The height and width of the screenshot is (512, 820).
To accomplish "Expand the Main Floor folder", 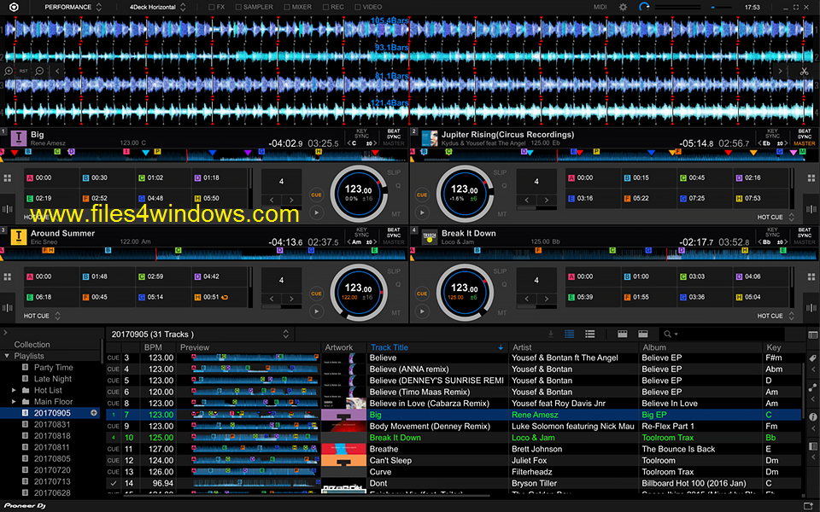I will 14,402.
